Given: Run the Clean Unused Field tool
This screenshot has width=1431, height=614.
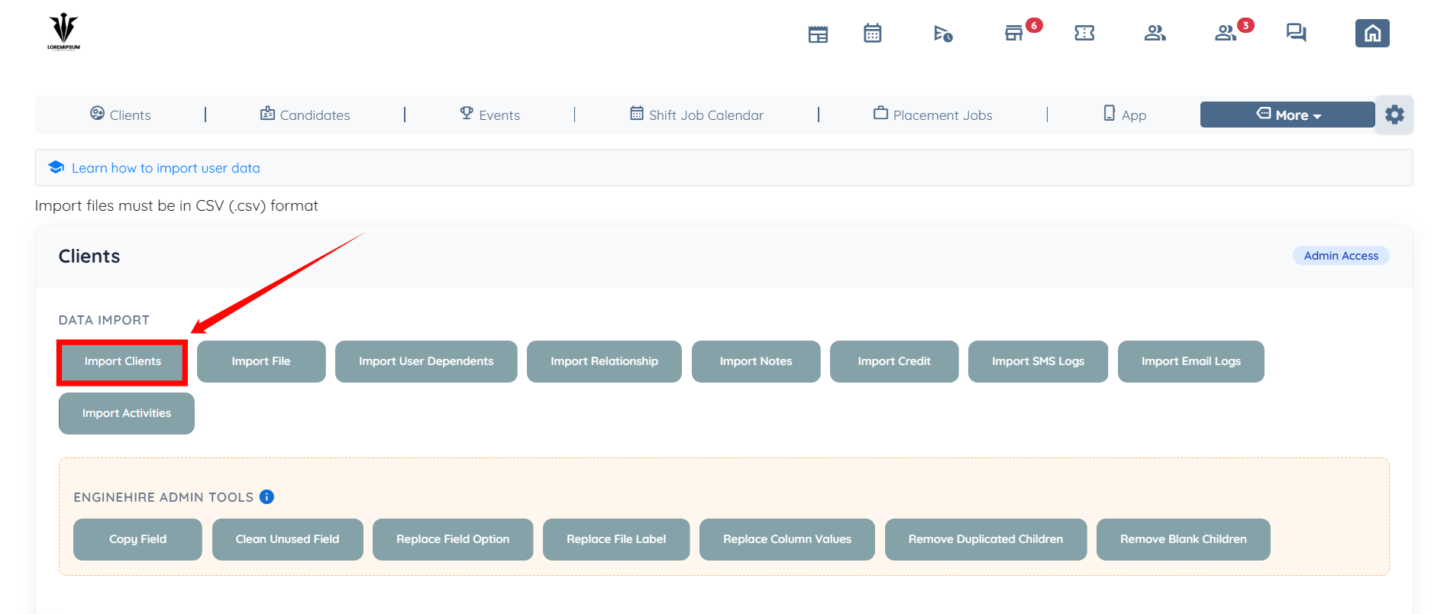Looking at the screenshot, I should pyautogui.click(x=287, y=539).
